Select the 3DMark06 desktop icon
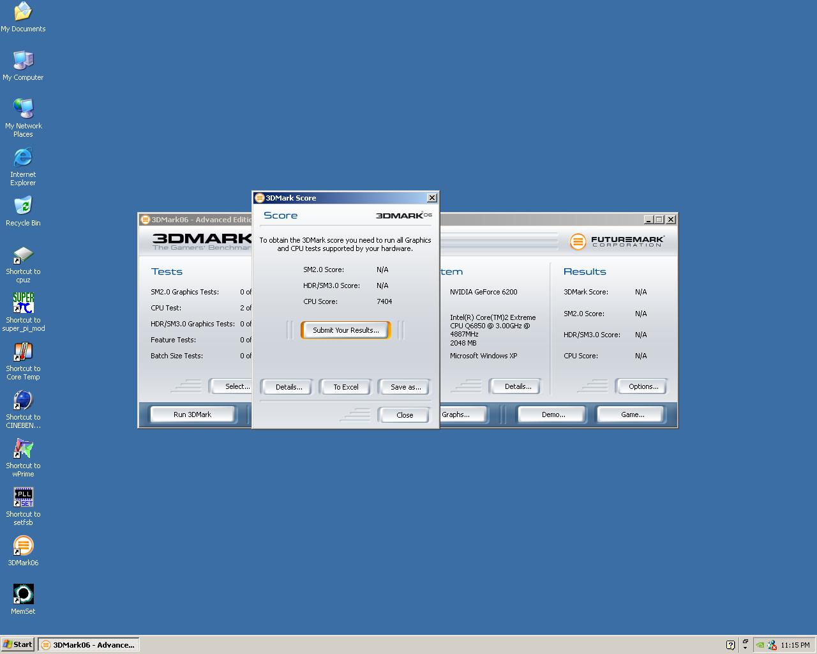Screen dimensions: 817x654 click(23, 551)
